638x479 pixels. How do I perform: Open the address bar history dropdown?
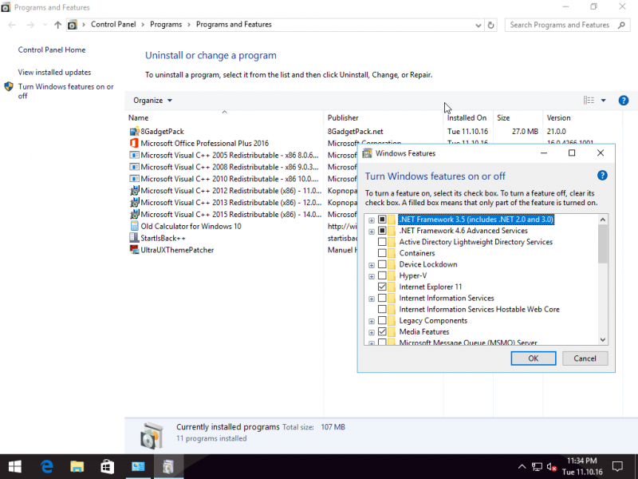(x=478, y=26)
